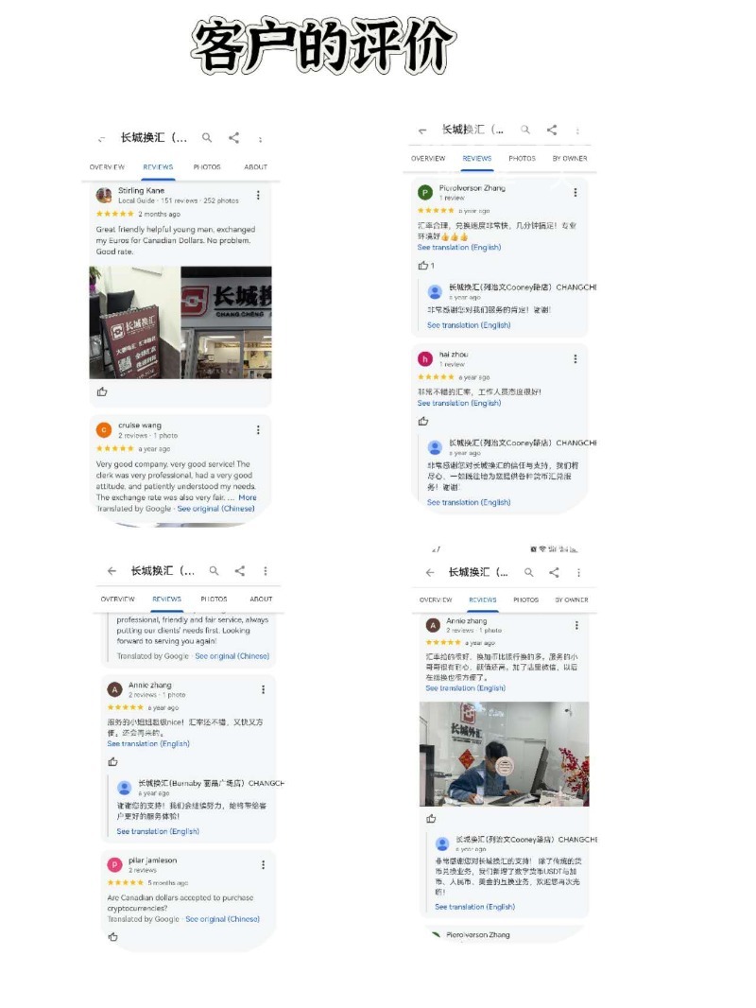Like the Annie zhang review with office photo

coord(431,818)
